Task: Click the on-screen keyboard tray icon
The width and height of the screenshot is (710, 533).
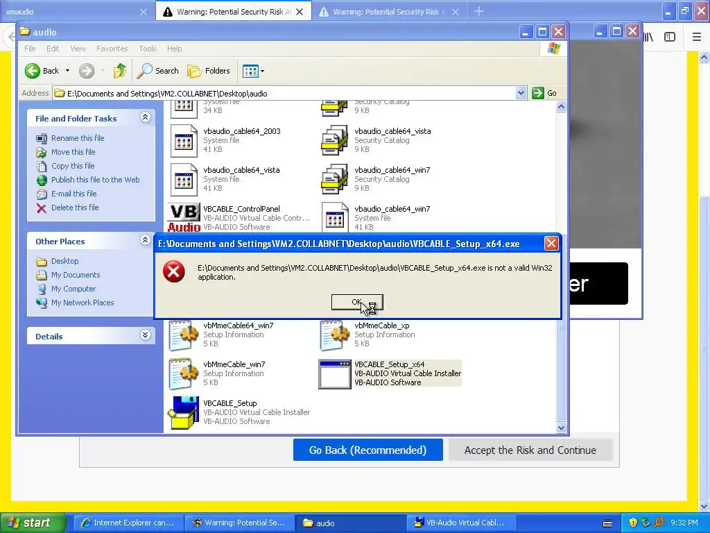Action: click(x=607, y=523)
